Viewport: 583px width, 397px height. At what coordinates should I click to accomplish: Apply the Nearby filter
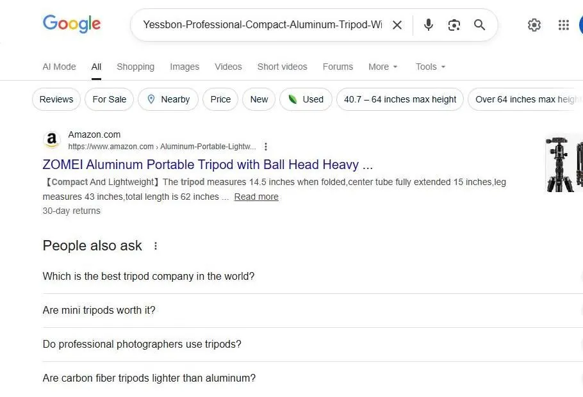[168, 99]
